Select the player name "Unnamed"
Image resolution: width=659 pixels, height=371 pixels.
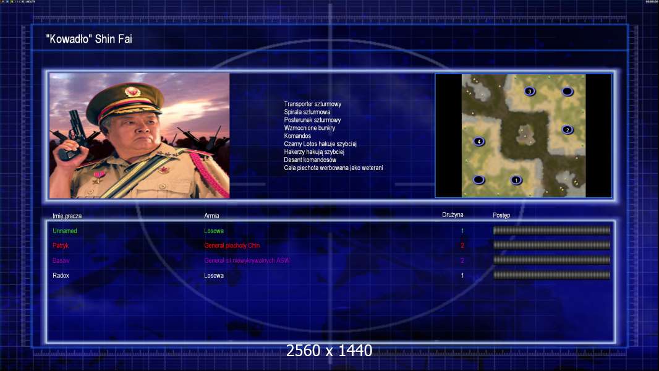65,231
